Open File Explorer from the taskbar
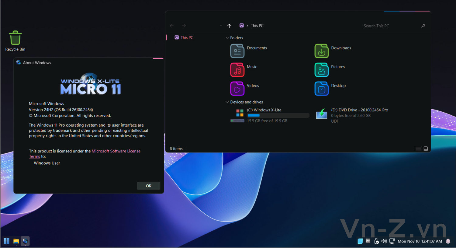The image size is (456, 248). coord(16,241)
